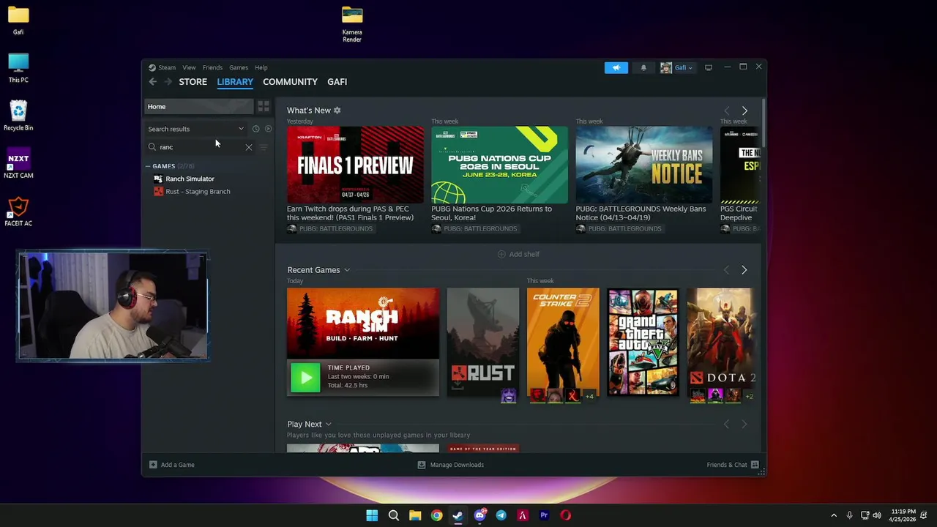Open Telegram from the taskbar

tap(501, 515)
